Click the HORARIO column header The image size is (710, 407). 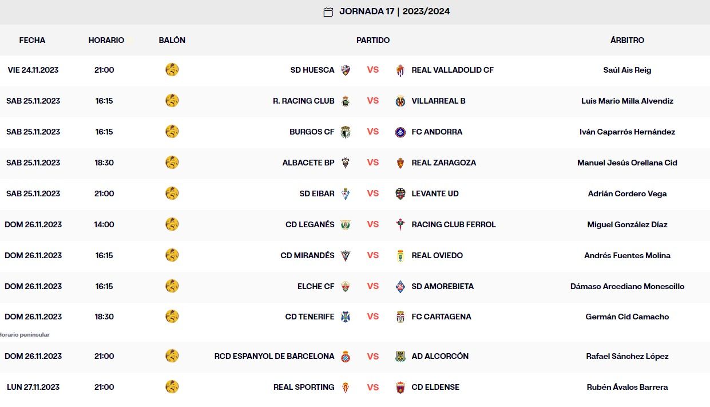pyautogui.click(x=106, y=40)
